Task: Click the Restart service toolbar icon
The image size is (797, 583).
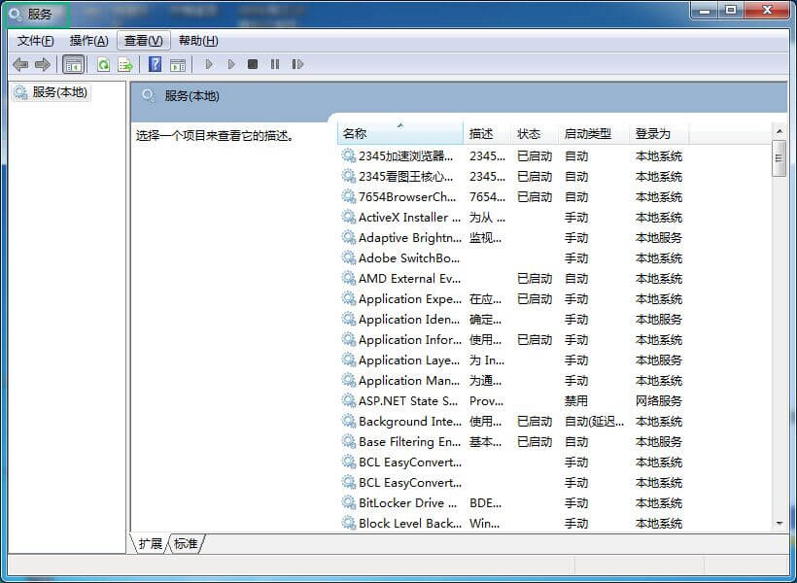Action: 297,65
